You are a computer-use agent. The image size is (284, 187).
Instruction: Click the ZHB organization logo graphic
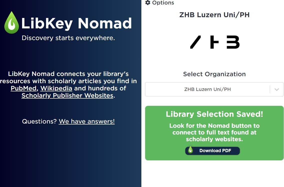coord(215,42)
